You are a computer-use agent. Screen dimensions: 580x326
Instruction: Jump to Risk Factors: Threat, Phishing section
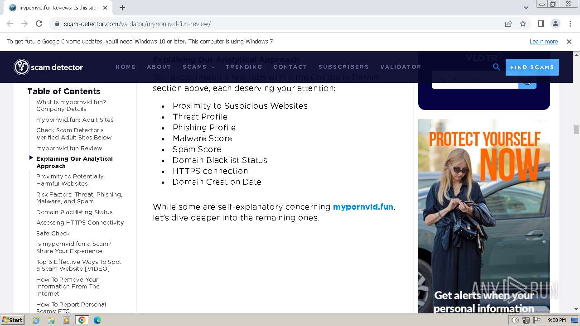(79, 198)
